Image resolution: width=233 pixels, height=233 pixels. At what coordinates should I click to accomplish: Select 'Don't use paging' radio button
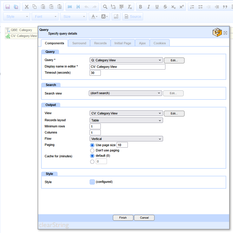tap(92, 150)
